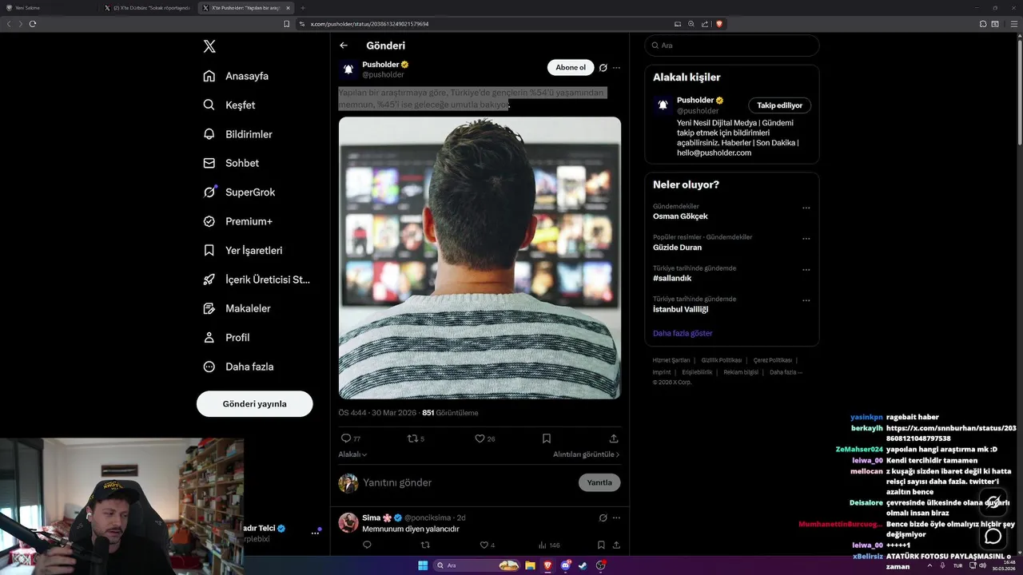Viewport: 1023px width, 575px height.
Task: Click the address bar URL
Action: (x=369, y=24)
